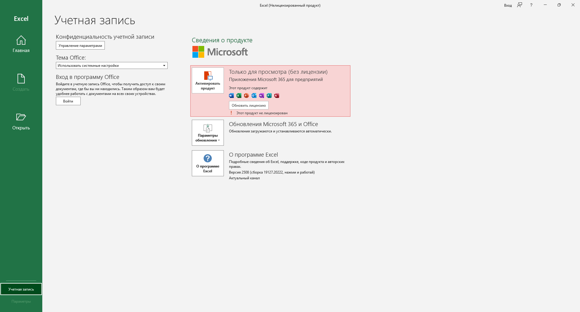
Task: Click the PowerPoint app icon
Action: [x=246, y=96]
